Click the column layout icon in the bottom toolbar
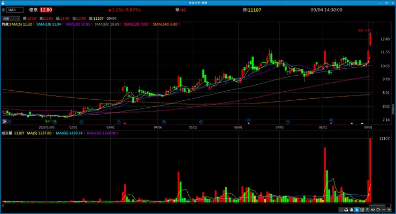The image size is (396, 214). point(362,210)
